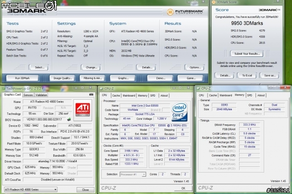Click the CAS# Latency value '5.0 clocks'
This screenshot has width=292, height=194.
[x=250, y=133]
